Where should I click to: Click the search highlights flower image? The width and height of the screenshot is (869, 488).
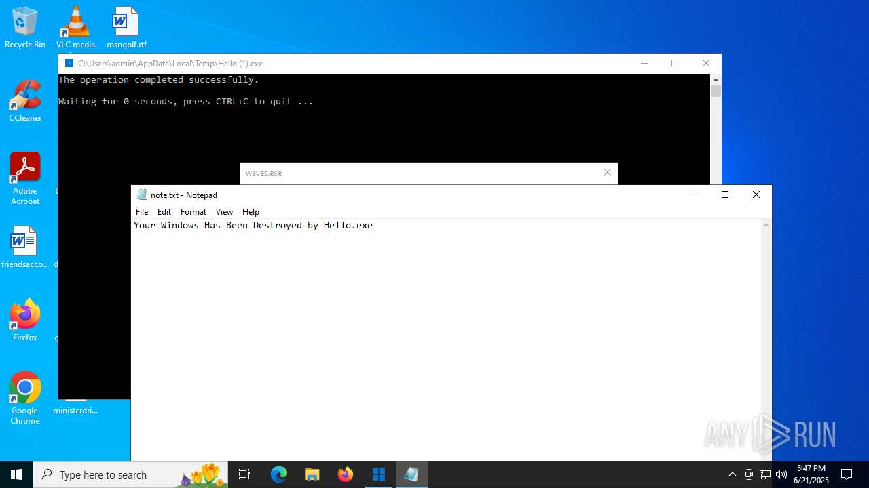pos(201,475)
